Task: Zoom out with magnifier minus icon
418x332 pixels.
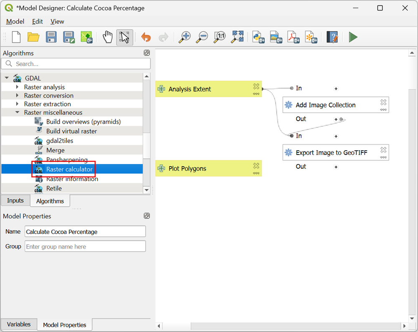Action: click(x=202, y=37)
